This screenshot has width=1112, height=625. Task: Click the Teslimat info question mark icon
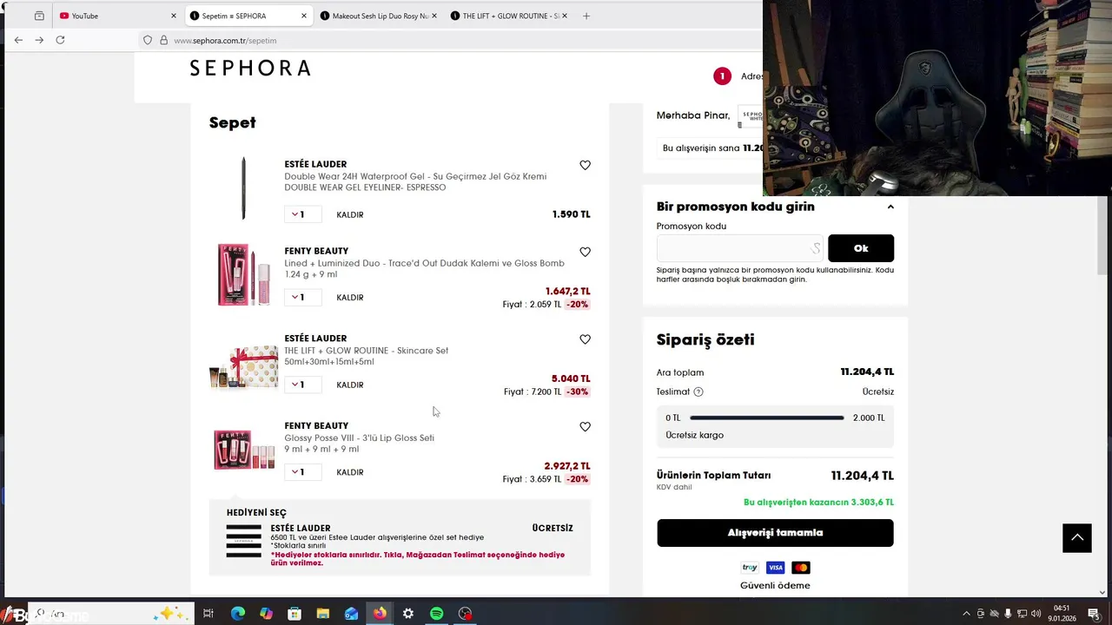click(x=698, y=391)
